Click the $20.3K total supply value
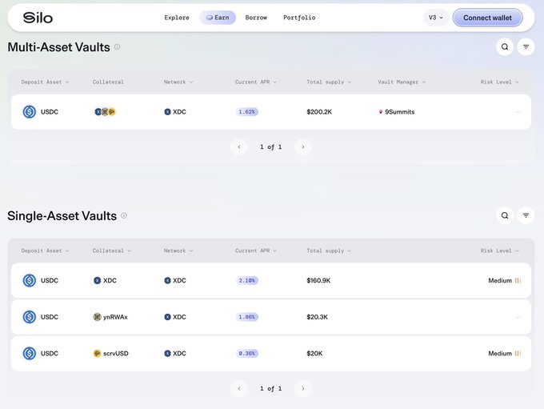544x409 pixels. tap(317, 317)
